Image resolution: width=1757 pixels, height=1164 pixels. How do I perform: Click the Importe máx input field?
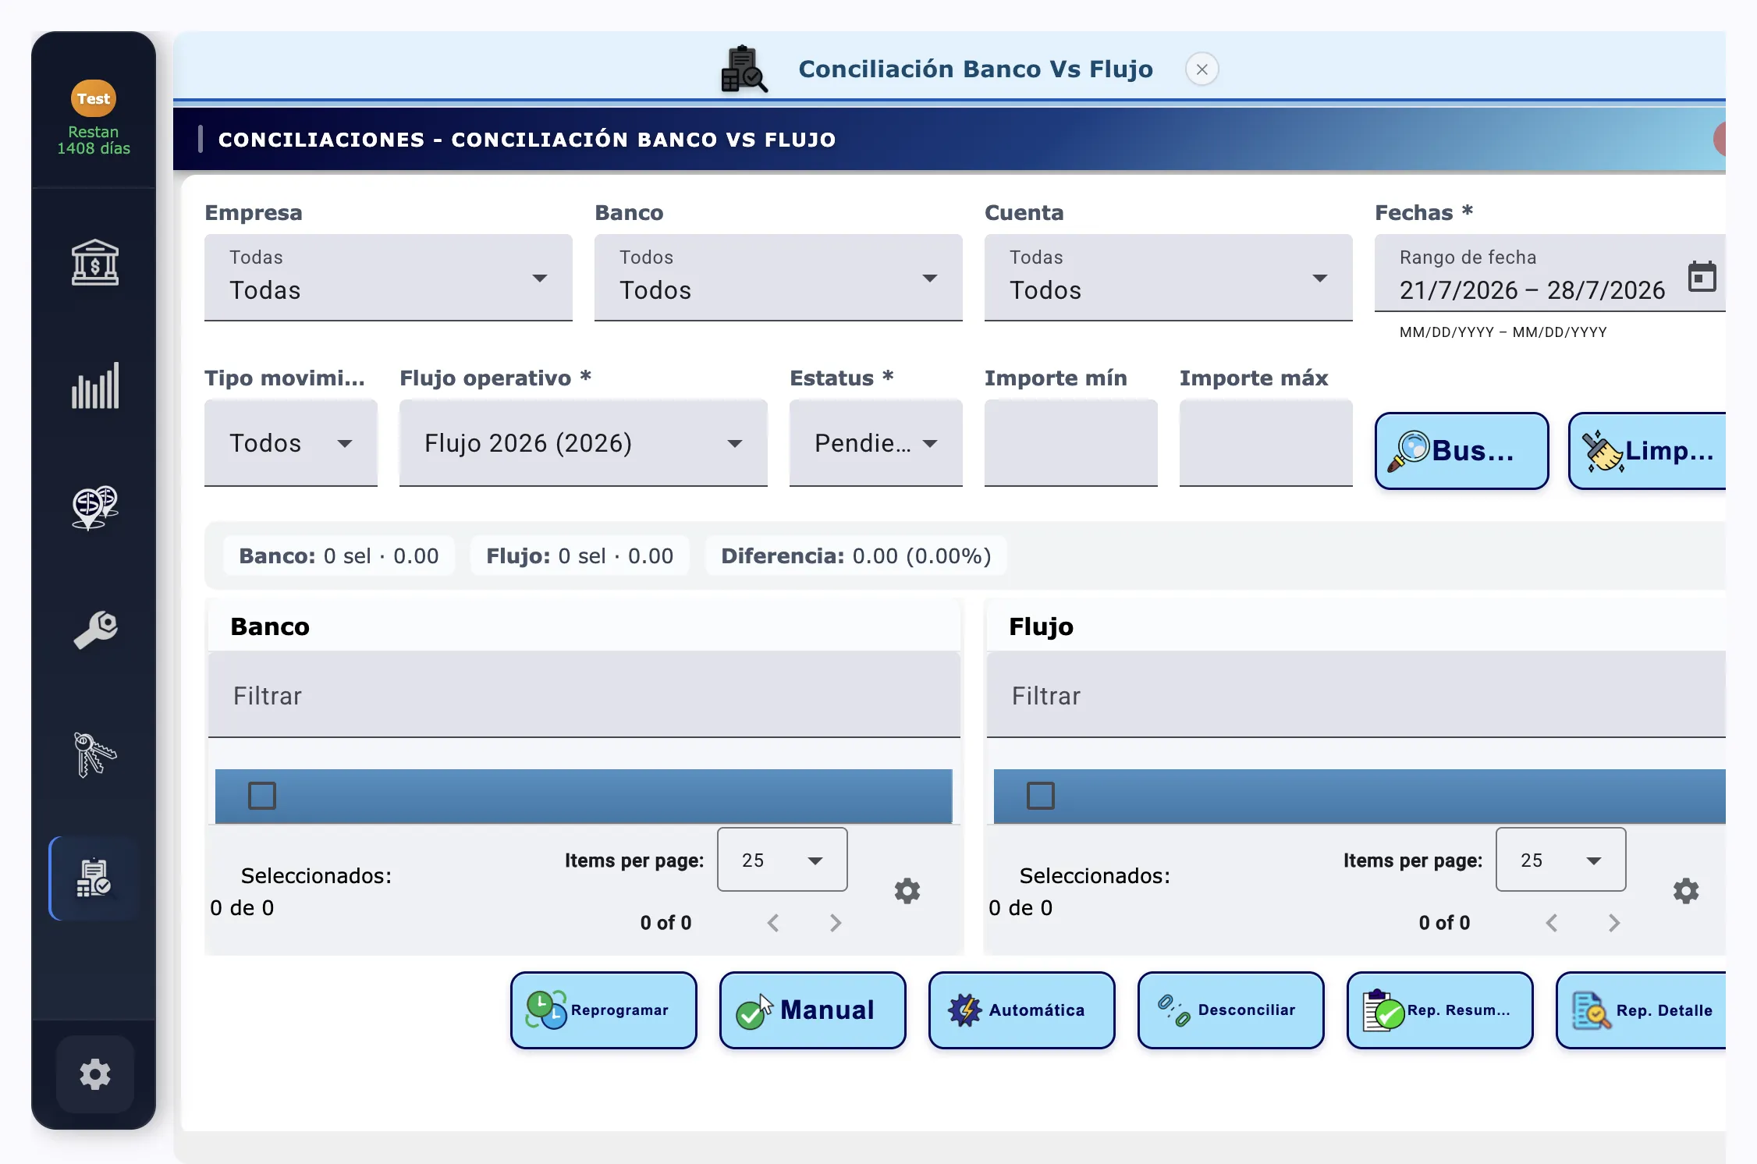coord(1266,443)
